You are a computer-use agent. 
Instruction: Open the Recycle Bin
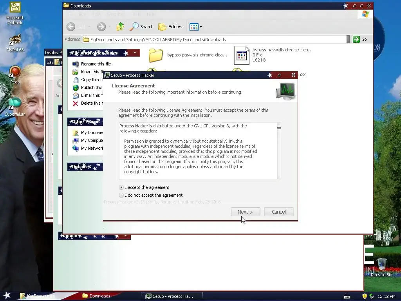(x=381, y=268)
